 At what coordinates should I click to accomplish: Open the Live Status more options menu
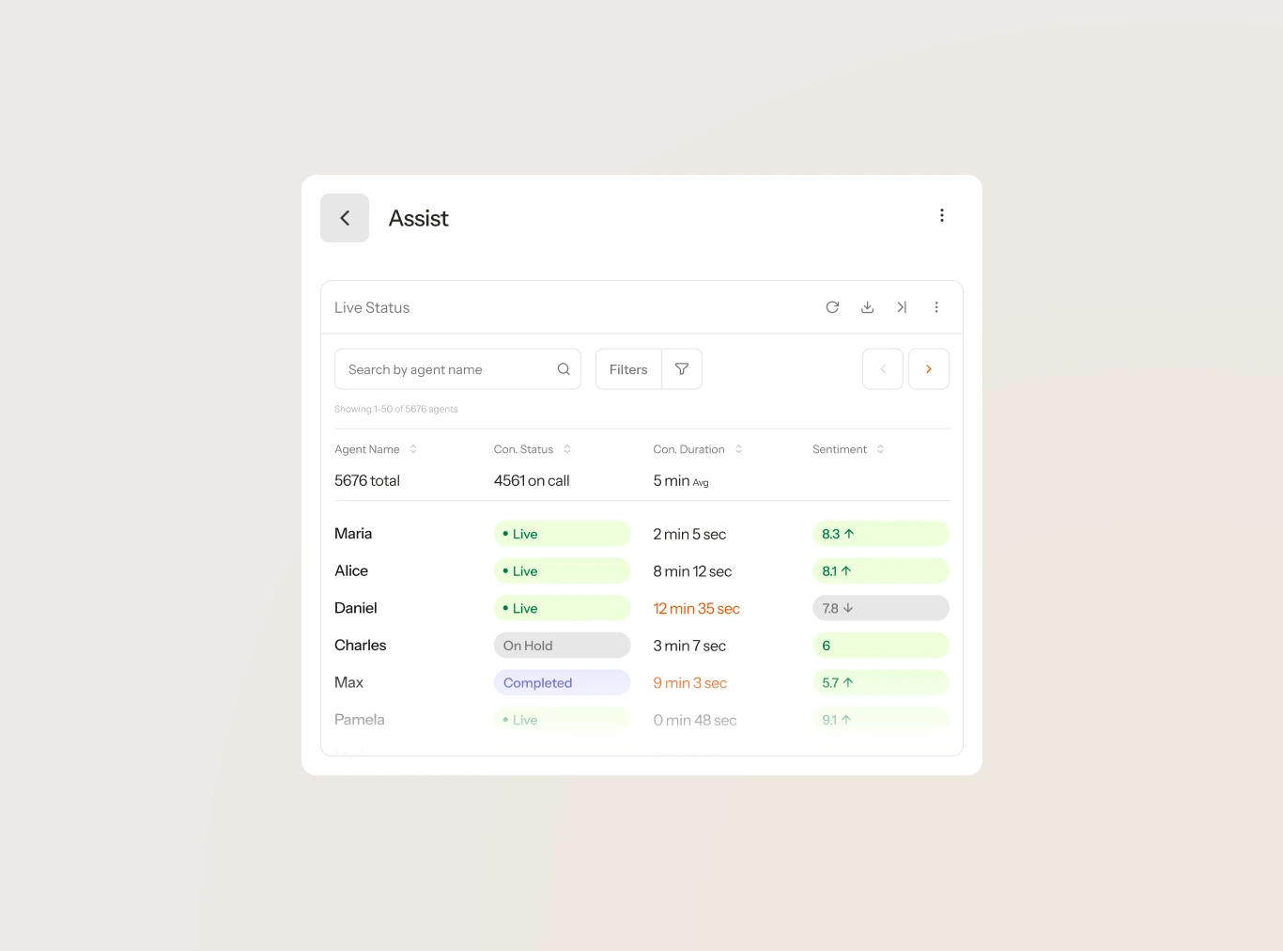click(936, 307)
